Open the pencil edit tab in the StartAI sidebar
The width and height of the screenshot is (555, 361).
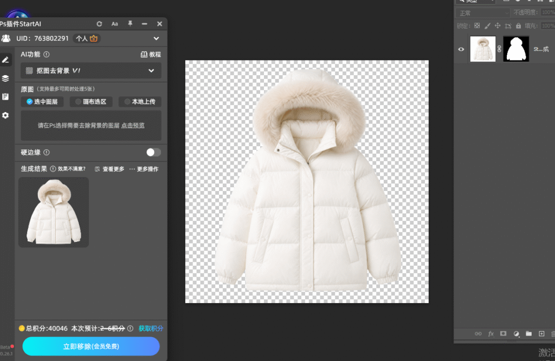click(5, 60)
